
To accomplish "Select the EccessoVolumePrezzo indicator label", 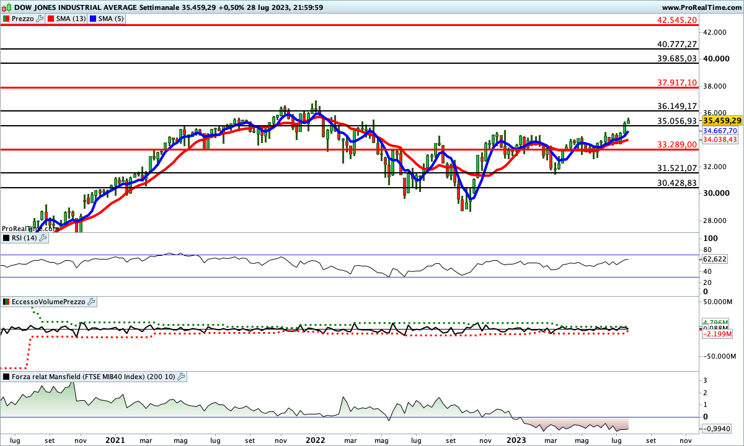I will coord(49,302).
